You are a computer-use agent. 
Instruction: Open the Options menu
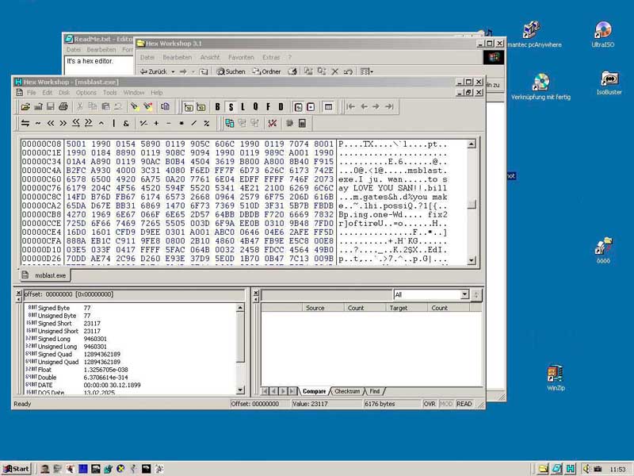click(86, 93)
